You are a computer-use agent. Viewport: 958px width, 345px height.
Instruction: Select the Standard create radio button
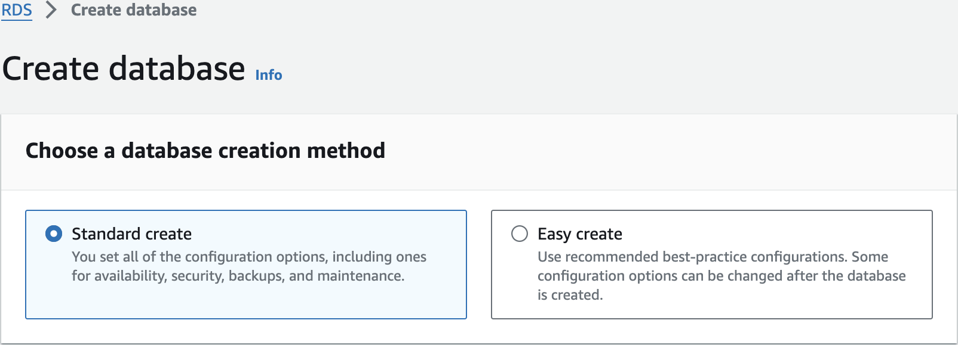[54, 234]
